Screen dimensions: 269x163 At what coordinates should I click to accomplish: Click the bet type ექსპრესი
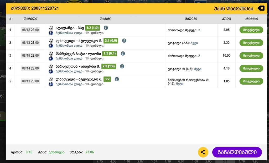(x=56, y=152)
